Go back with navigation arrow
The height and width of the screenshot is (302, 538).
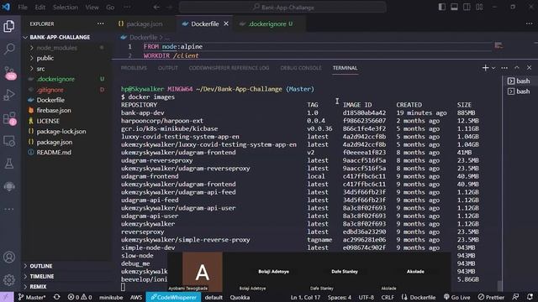(x=156, y=7)
